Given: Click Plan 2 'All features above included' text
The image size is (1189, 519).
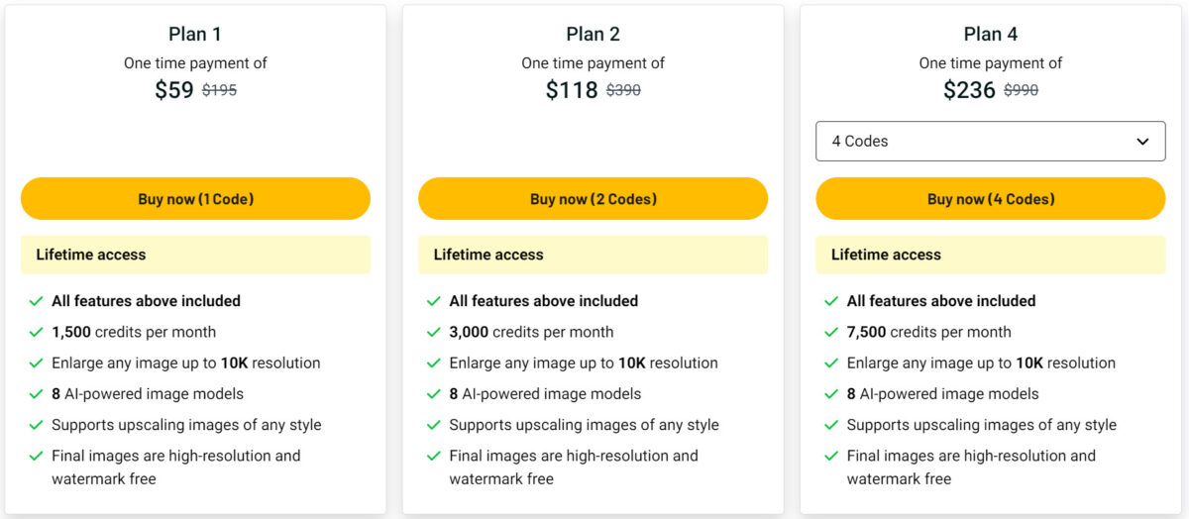Looking at the screenshot, I should (x=544, y=301).
